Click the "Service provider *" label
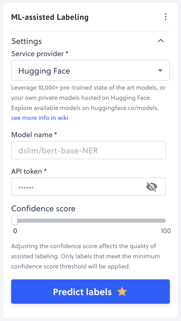The height and width of the screenshot is (321, 181). 40,54
